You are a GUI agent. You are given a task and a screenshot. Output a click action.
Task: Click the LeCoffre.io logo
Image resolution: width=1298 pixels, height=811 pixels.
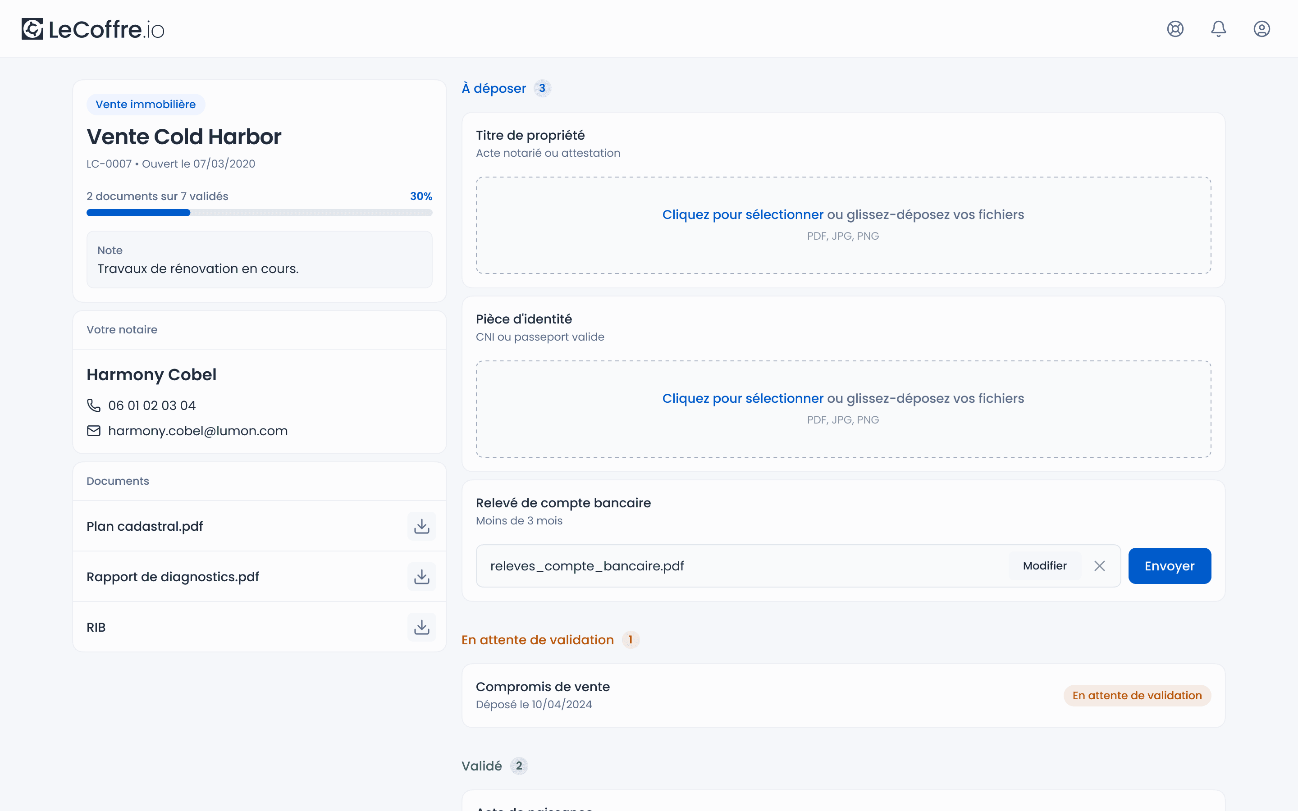(x=93, y=29)
